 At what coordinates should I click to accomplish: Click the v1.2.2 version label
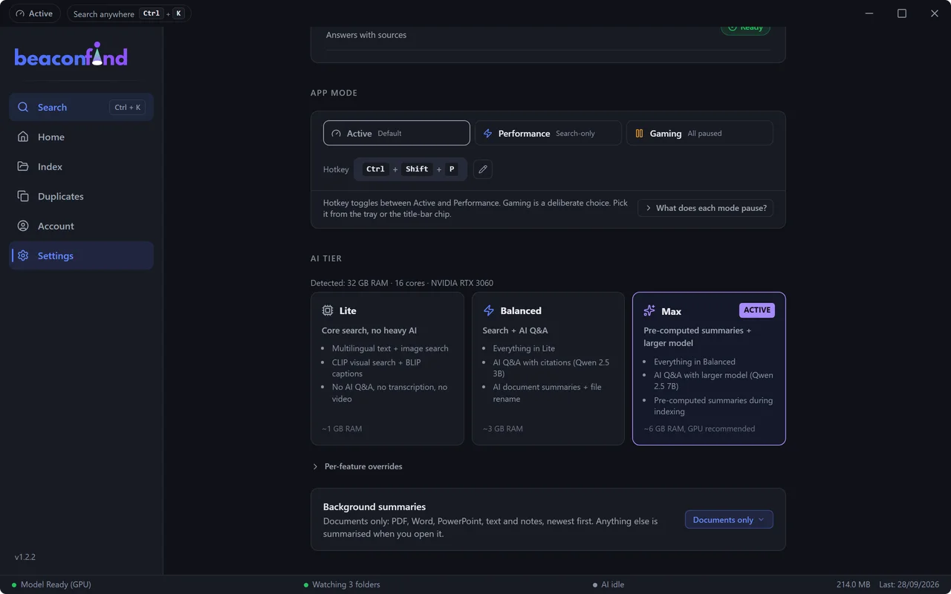point(25,557)
